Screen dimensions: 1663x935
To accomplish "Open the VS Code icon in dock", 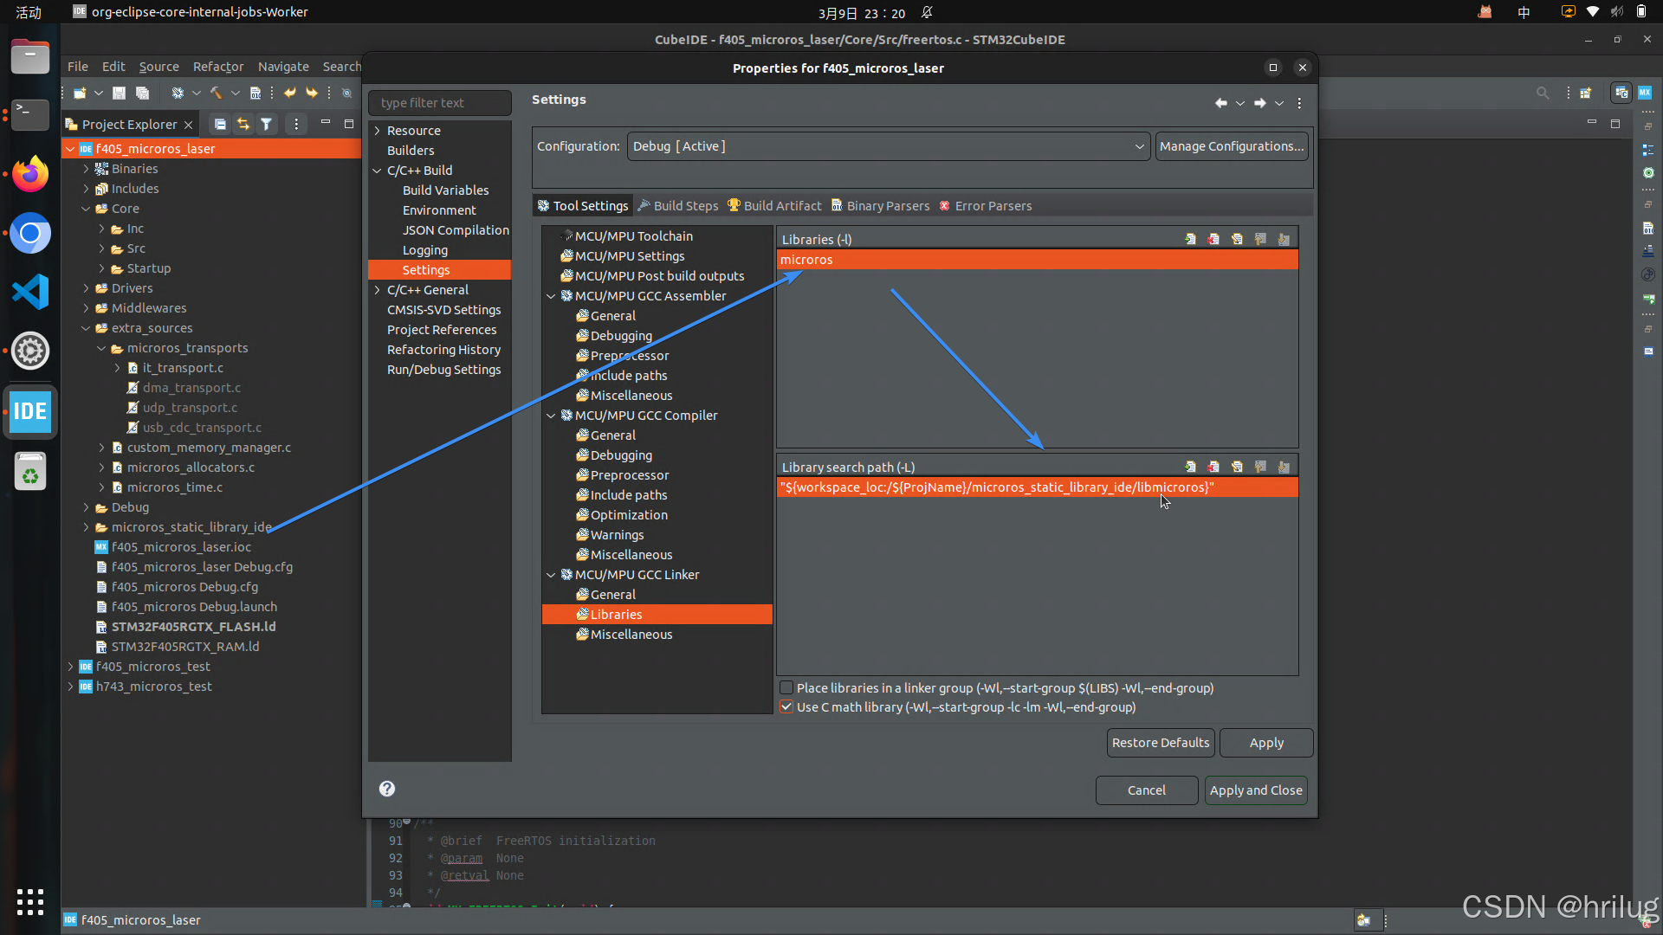I will [30, 292].
